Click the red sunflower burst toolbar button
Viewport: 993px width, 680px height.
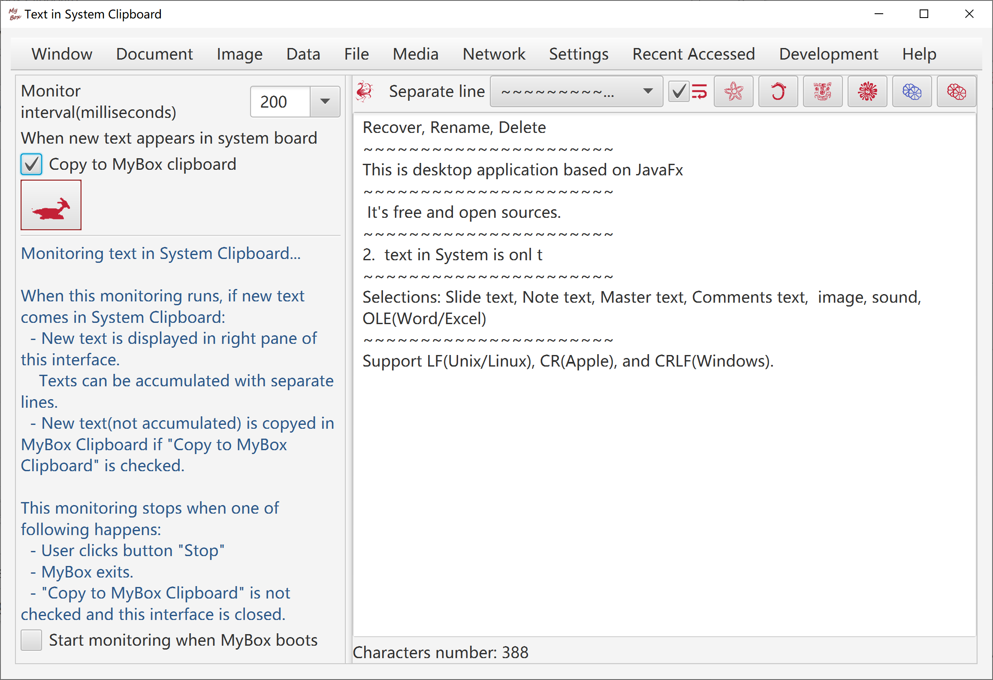click(867, 91)
